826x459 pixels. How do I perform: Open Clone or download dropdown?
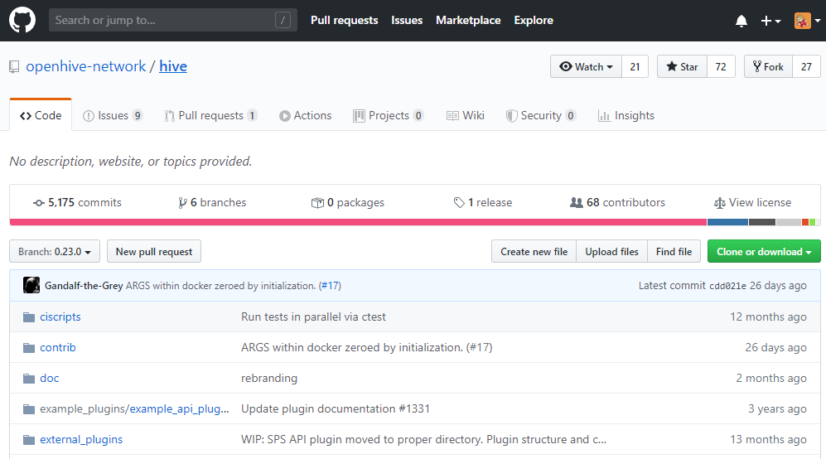point(764,251)
